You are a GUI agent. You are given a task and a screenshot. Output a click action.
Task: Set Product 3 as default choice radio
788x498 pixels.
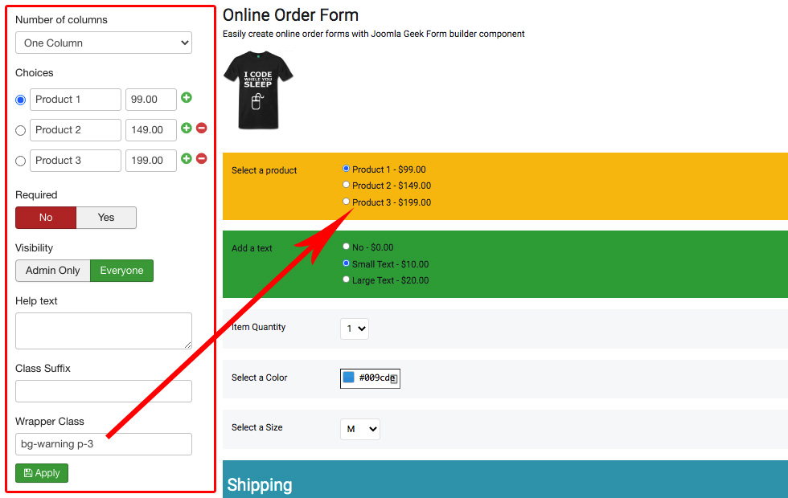coord(21,161)
